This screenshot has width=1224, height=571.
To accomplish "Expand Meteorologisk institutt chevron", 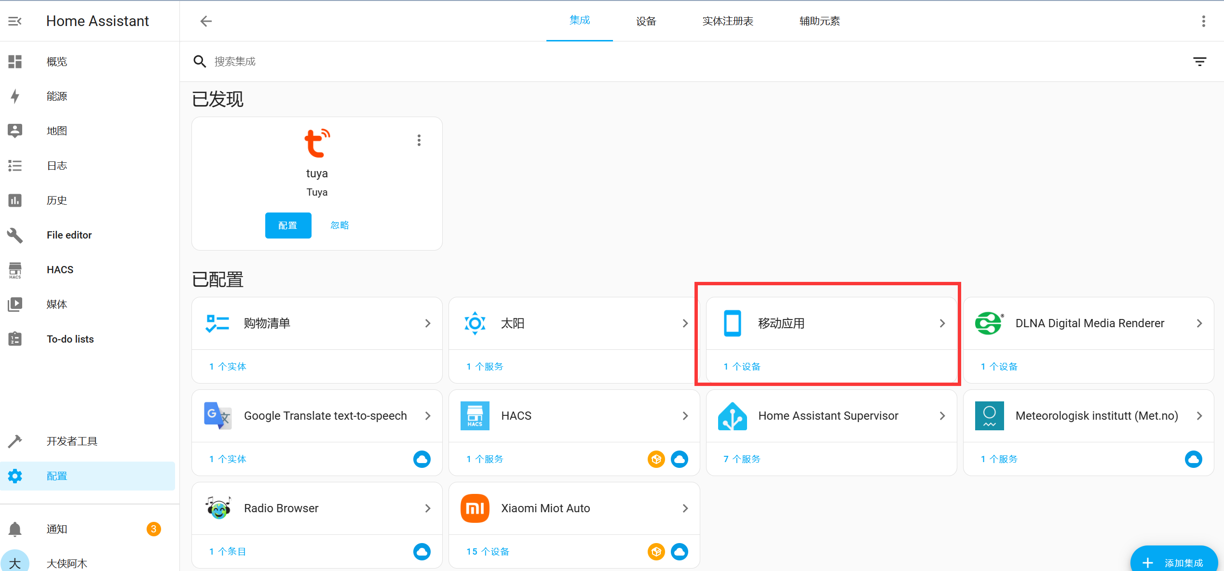I will tap(1199, 416).
